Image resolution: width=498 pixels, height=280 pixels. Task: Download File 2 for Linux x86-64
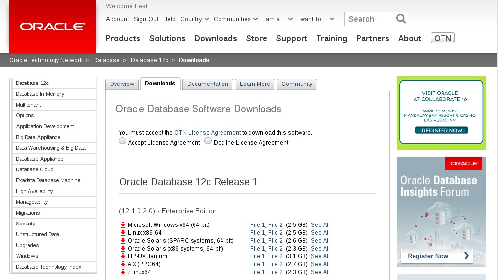point(276,233)
